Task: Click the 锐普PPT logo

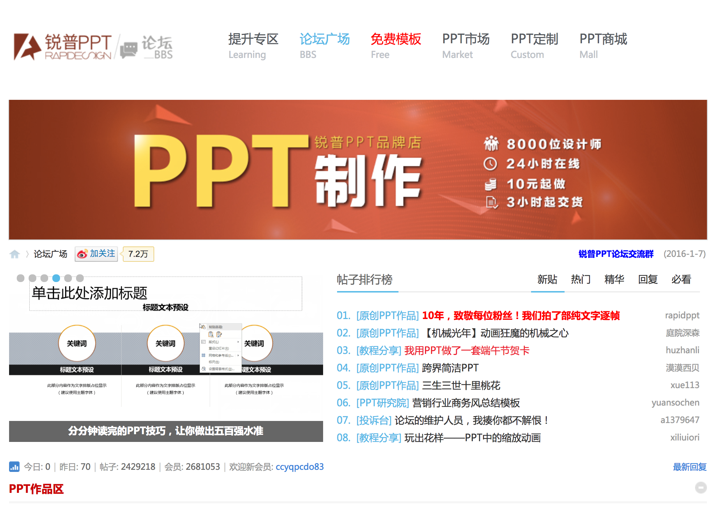Action: click(x=63, y=47)
